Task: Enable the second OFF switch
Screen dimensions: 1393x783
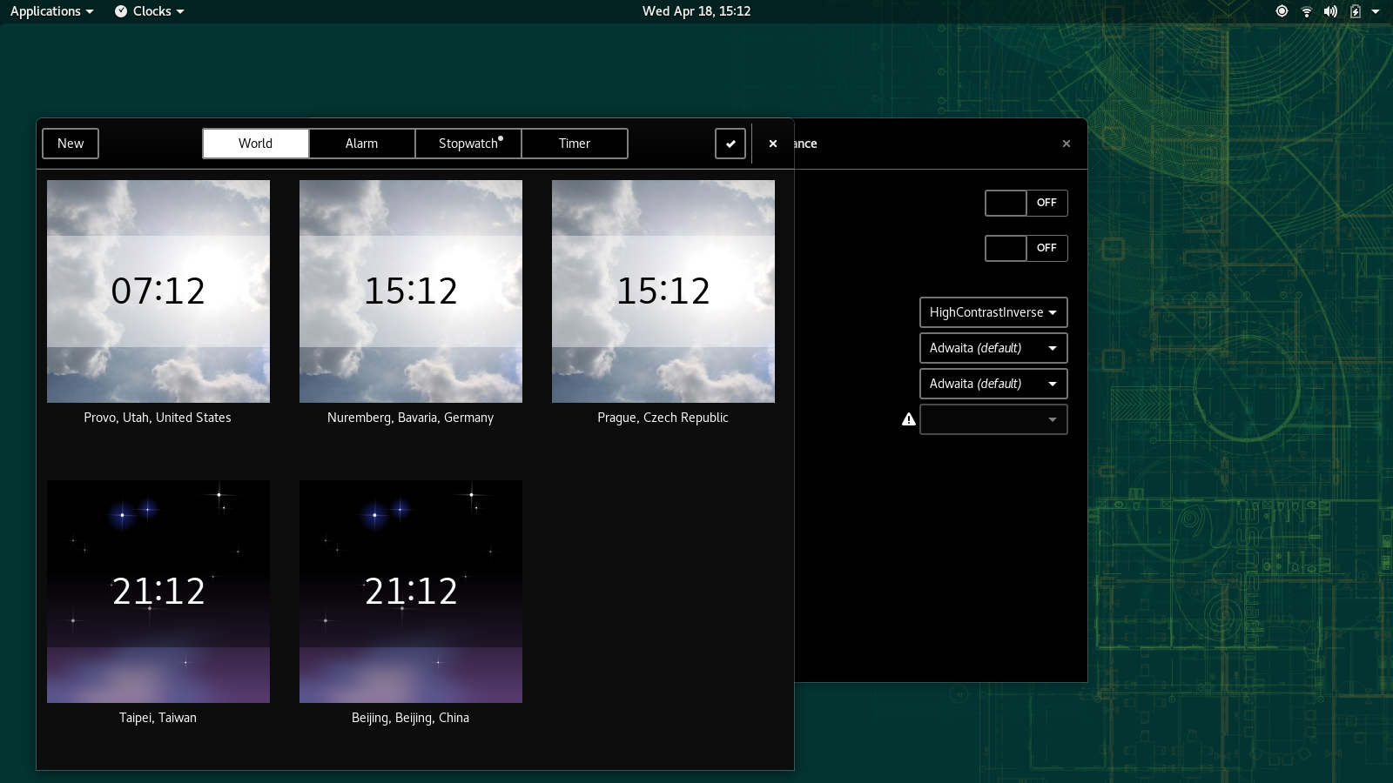Action: coord(1026,248)
